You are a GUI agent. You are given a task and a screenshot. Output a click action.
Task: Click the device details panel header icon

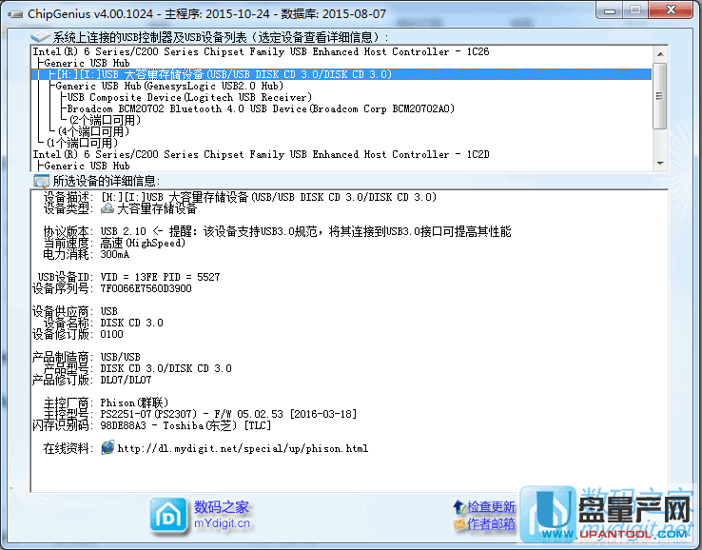(41, 181)
